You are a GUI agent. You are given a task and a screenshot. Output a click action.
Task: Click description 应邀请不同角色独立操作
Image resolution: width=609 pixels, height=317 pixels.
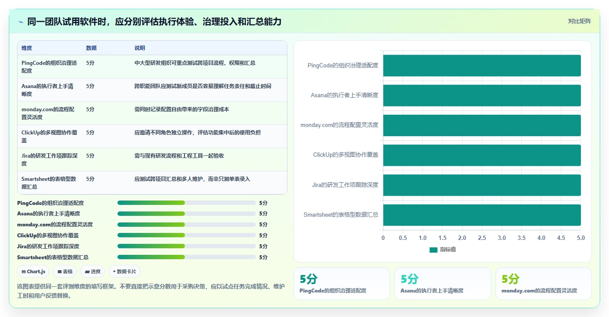point(198,133)
